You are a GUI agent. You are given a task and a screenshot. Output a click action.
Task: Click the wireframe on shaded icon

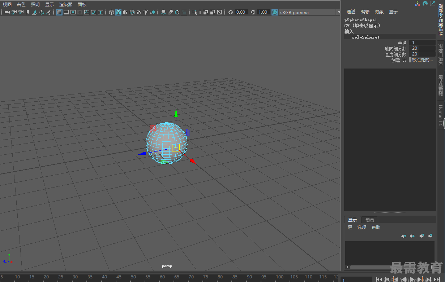tap(132, 12)
